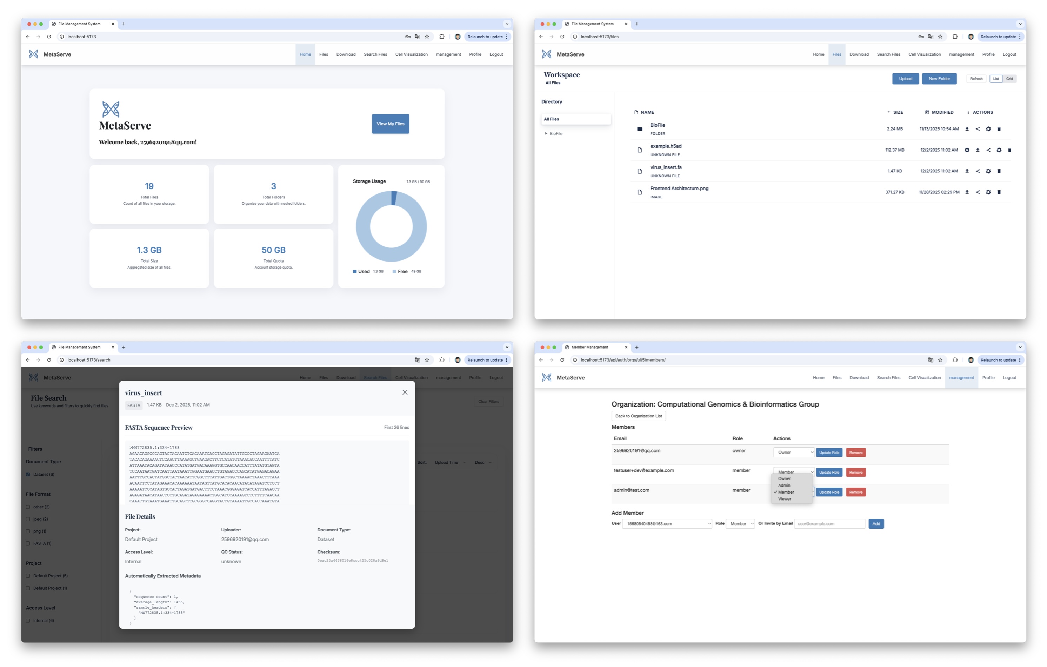The width and height of the screenshot is (1047, 667).
Task: Go to Cell Visualization on the Home window
Action: [411, 54]
